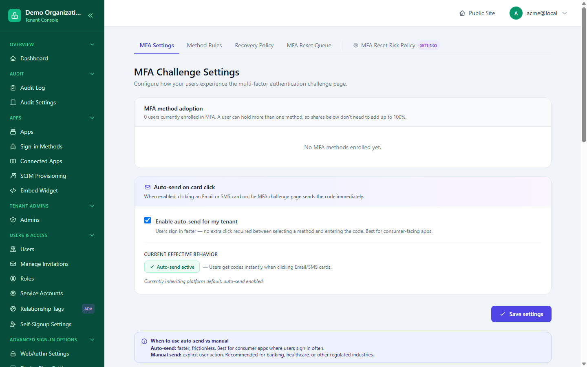
Task: Go to the MFA Reset Queue tab
Action: (x=309, y=45)
